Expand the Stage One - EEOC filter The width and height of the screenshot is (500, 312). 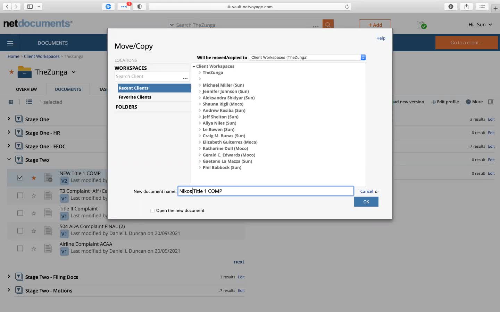pyautogui.click(x=9, y=146)
